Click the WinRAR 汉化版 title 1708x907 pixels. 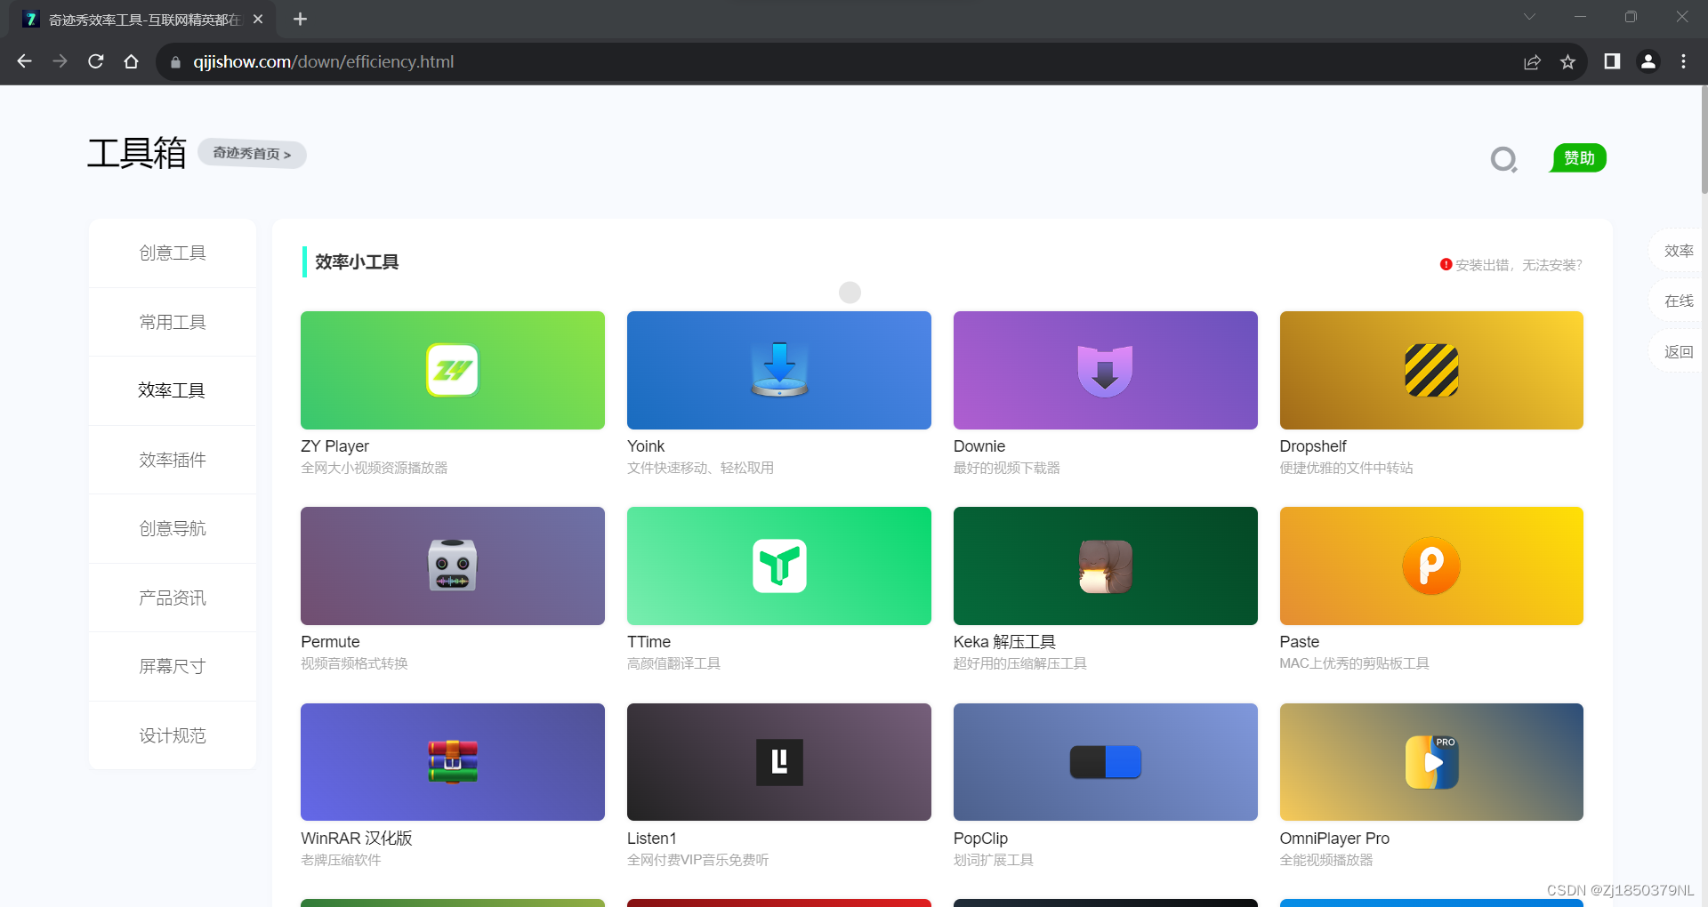pos(357,839)
